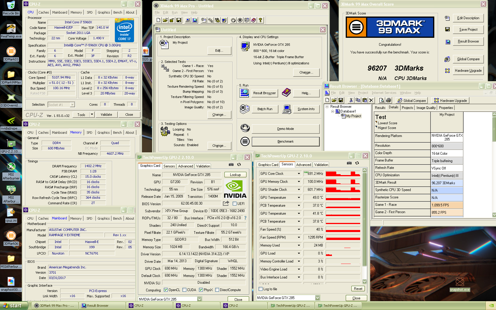Toggle DirectCompute checkbox in GPU-Z
The height and width of the screenshot is (310, 496).
(217, 290)
